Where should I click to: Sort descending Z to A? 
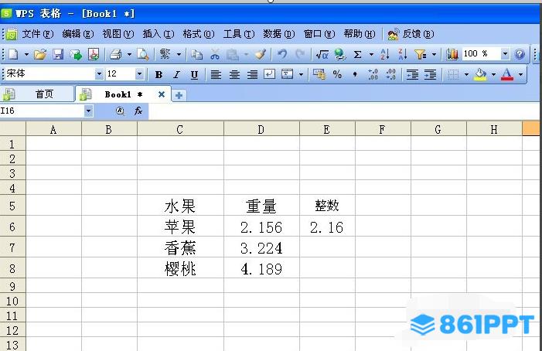[402, 54]
